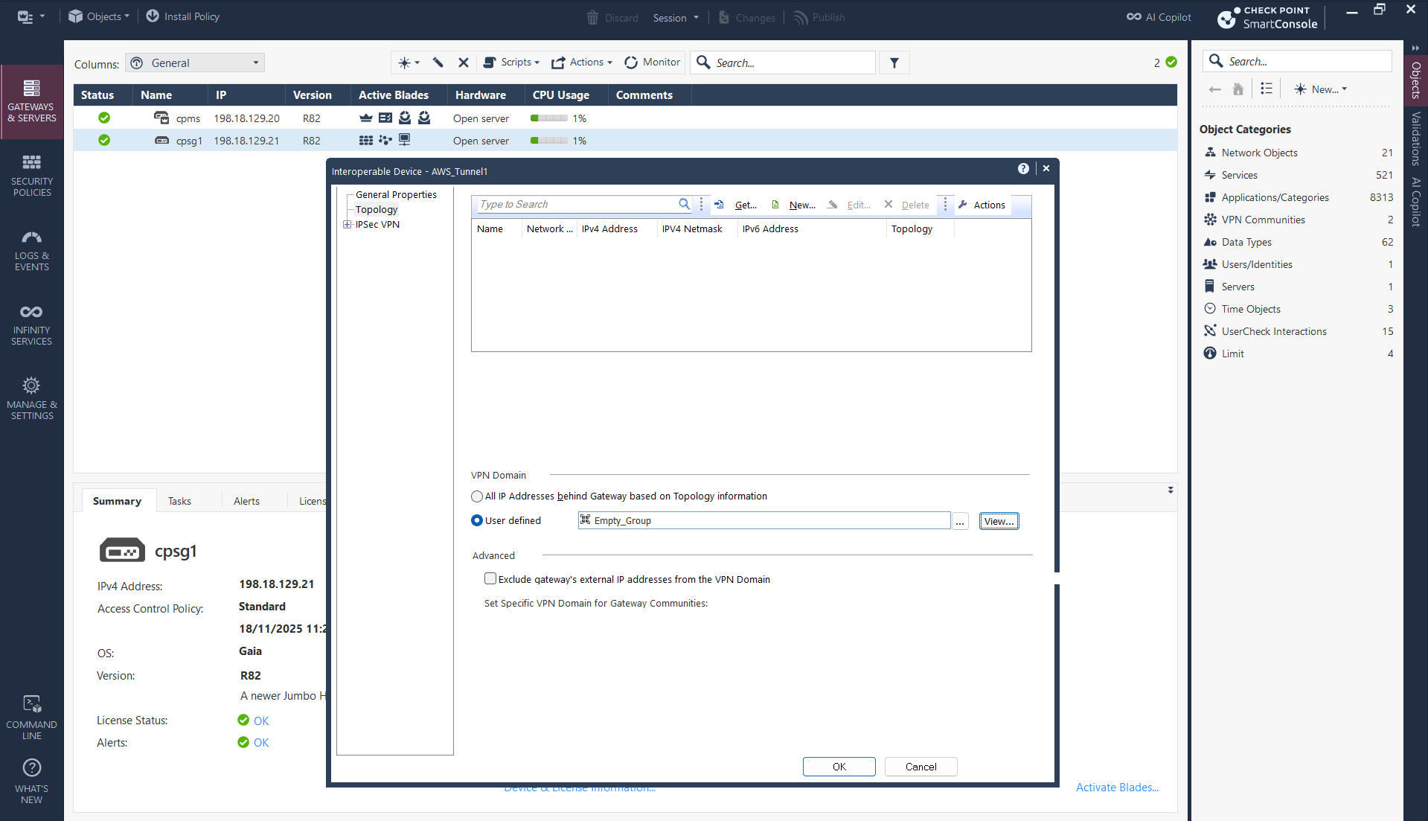The height and width of the screenshot is (821, 1428).
Task: Click the View... button
Action: tap(999, 522)
